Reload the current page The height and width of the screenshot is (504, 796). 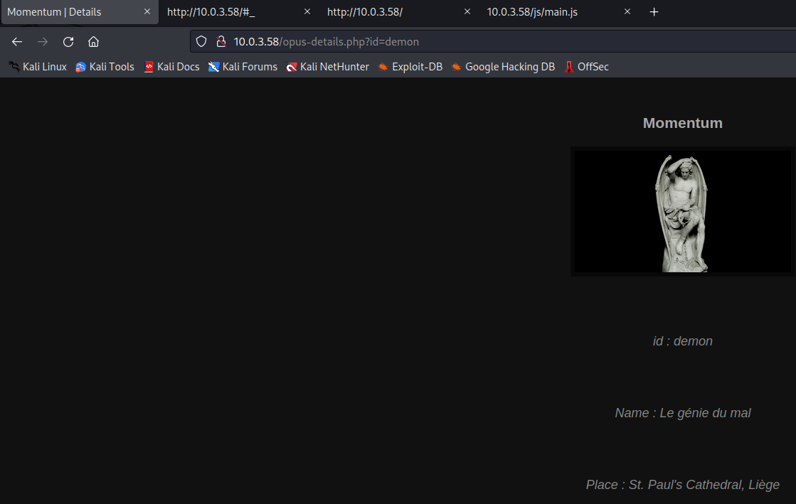(68, 41)
